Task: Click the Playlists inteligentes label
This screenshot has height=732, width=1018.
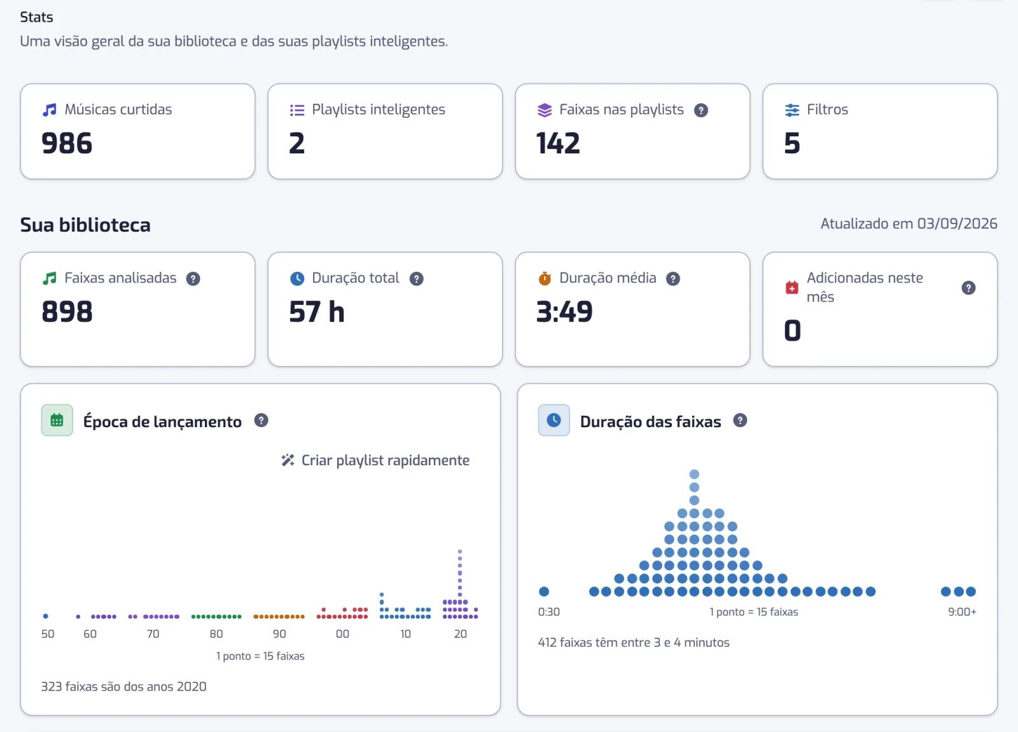Action: click(x=379, y=109)
